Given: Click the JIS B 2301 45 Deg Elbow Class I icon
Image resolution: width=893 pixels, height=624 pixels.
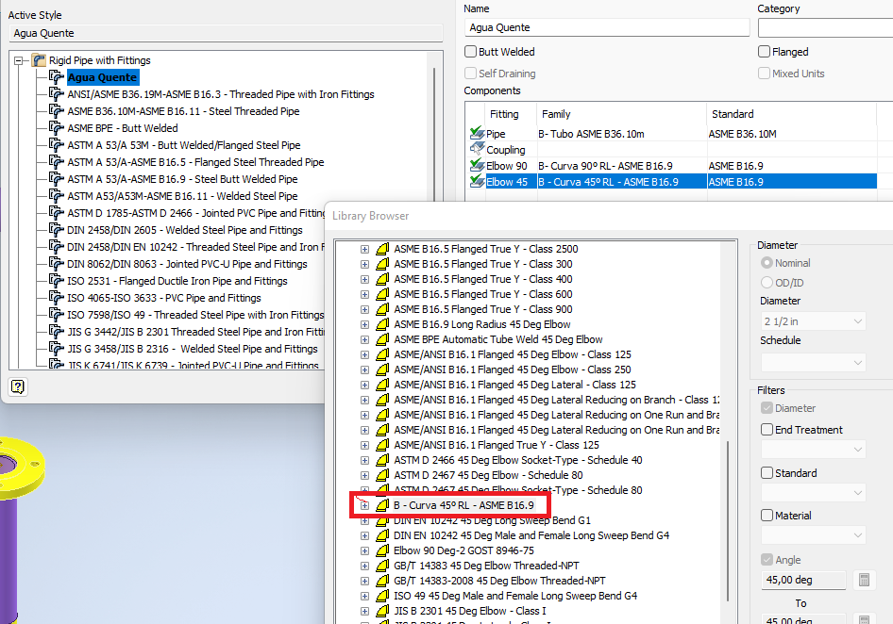Looking at the screenshot, I should click(x=382, y=611).
